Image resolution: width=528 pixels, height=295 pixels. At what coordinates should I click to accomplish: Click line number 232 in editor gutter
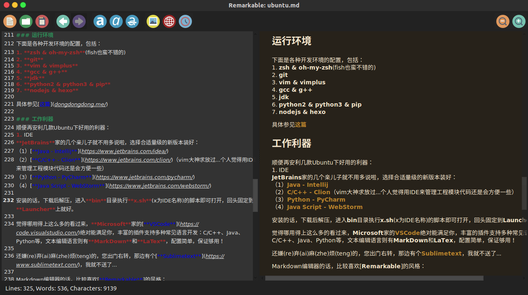(8, 200)
